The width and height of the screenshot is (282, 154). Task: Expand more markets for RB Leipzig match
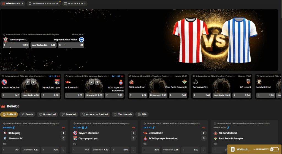pyautogui.click(x=63, y=150)
